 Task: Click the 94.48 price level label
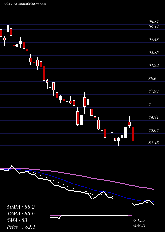click(154, 40)
